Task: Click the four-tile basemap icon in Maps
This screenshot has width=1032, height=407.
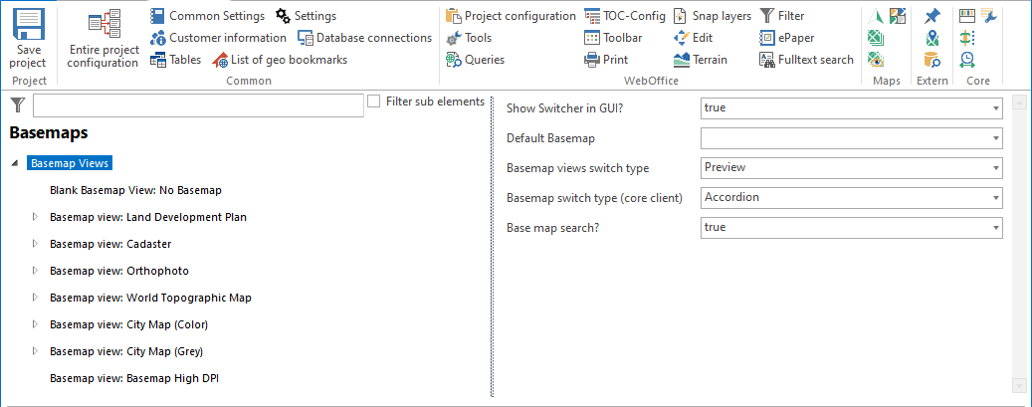Action: pyautogui.click(x=897, y=16)
